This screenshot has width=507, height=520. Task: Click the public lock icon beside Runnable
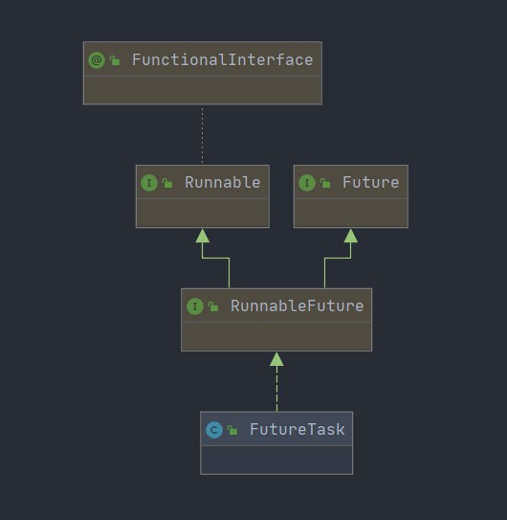[167, 183]
